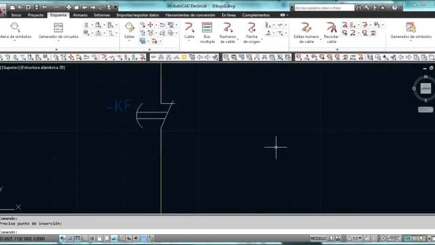
Task: Click the Menú de símbolos icon
Action: (15, 27)
